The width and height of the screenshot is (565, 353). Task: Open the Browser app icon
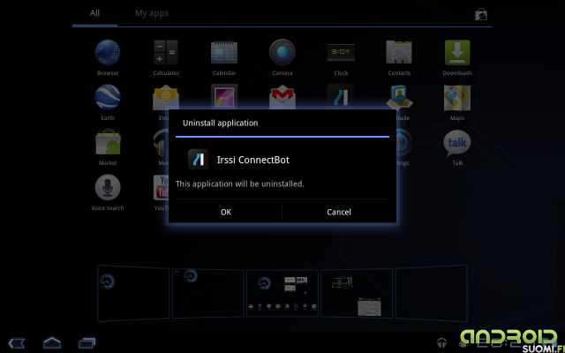pyautogui.click(x=108, y=53)
